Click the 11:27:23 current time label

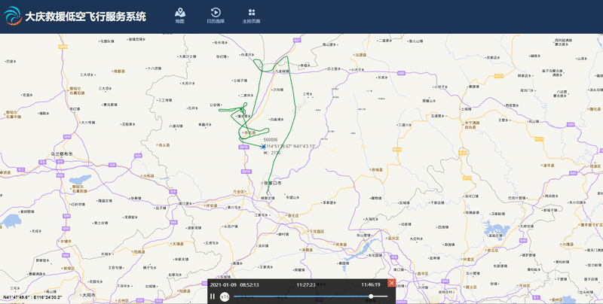pos(306,285)
